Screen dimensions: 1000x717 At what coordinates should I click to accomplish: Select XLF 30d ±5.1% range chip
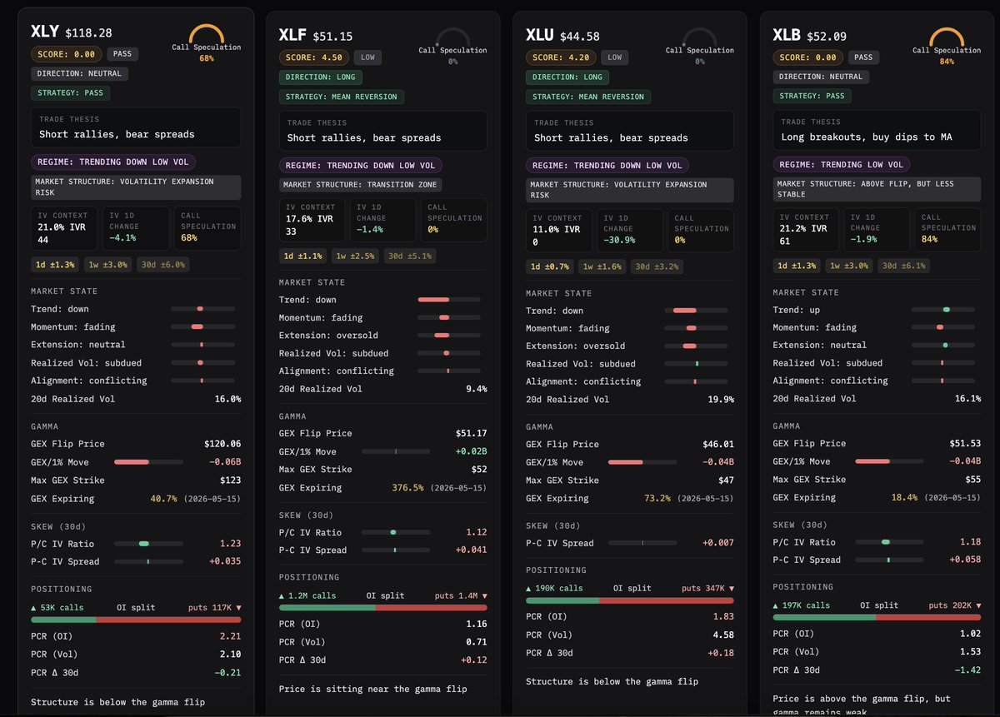411,256
